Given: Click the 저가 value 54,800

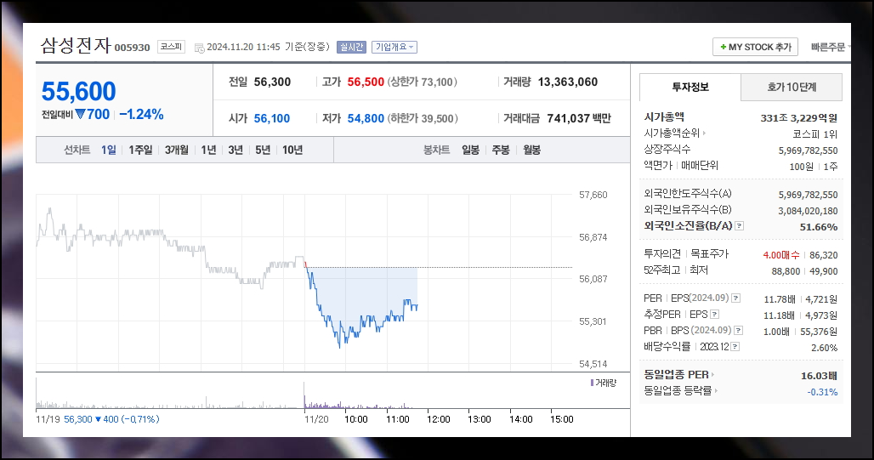Looking at the screenshot, I should point(366,118).
